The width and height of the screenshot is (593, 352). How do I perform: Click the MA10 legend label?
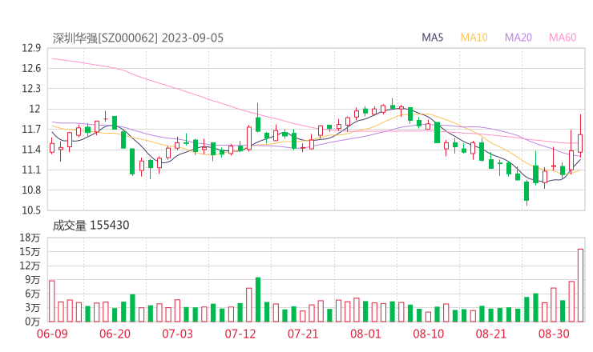(474, 38)
